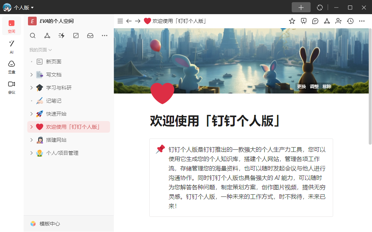This screenshot has height=232, width=372.
Task: Click the search magnifier icon
Action: (33, 36)
